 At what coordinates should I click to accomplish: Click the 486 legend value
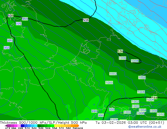coord(14,128)
